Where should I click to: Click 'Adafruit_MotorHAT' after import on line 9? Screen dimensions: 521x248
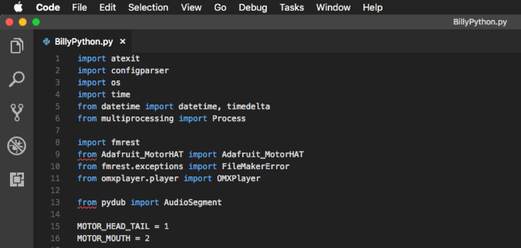pyautogui.click(x=263, y=154)
